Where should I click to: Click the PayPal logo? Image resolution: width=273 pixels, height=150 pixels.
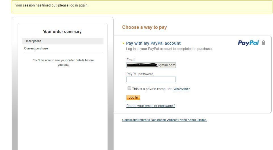pos(248,43)
